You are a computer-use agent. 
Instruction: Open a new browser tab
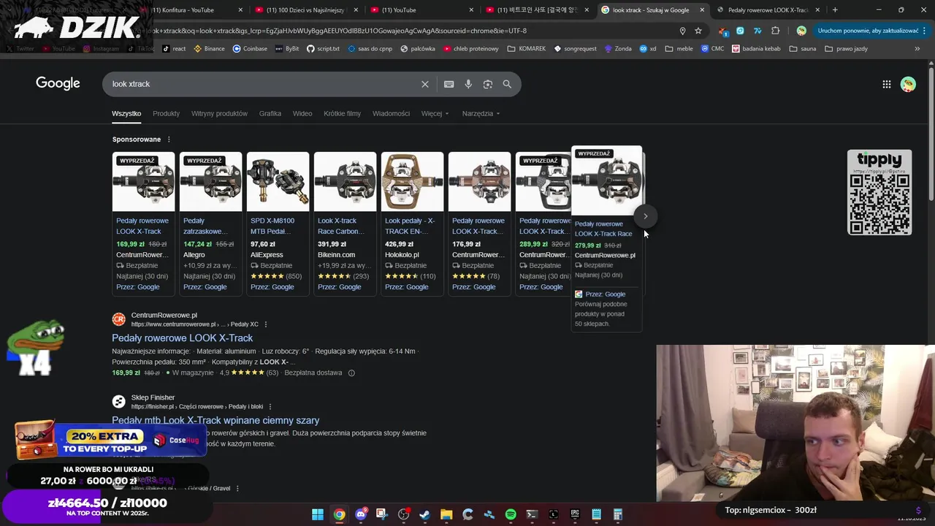835,9
